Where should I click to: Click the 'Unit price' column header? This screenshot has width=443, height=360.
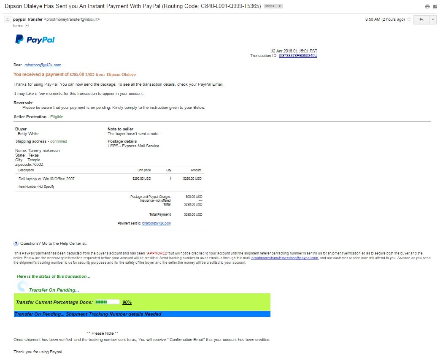tap(144, 170)
